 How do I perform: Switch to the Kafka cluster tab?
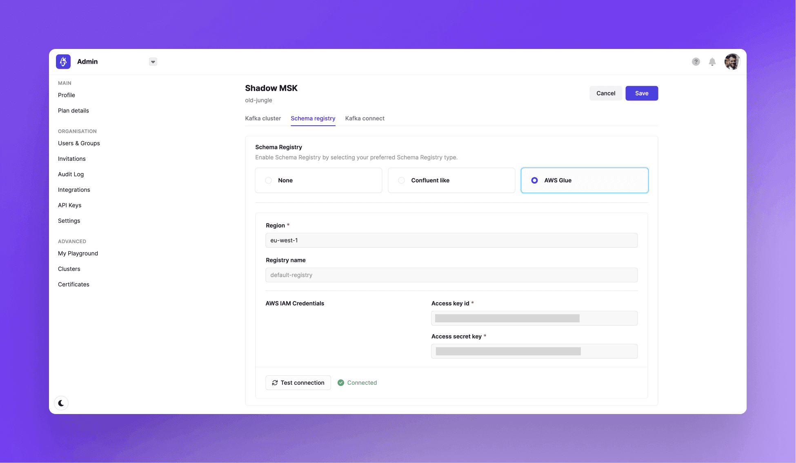point(263,118)
